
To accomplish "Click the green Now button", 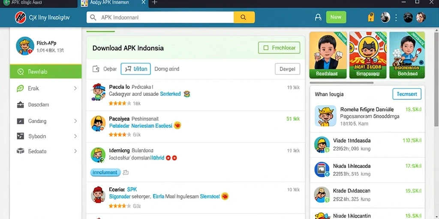I will click(x=336, y=17).
